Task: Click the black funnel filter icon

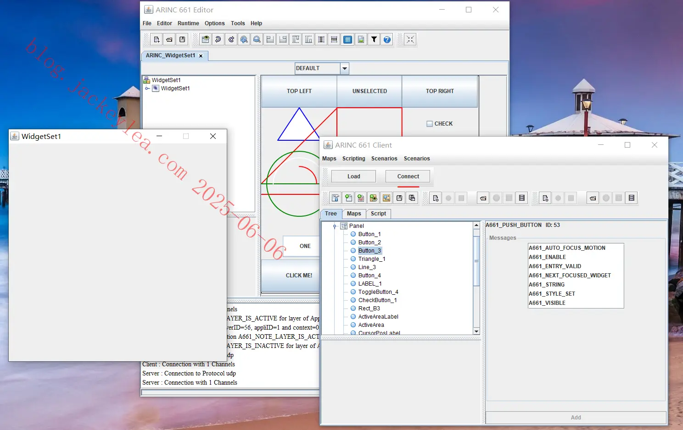Action: click(374, 39)
